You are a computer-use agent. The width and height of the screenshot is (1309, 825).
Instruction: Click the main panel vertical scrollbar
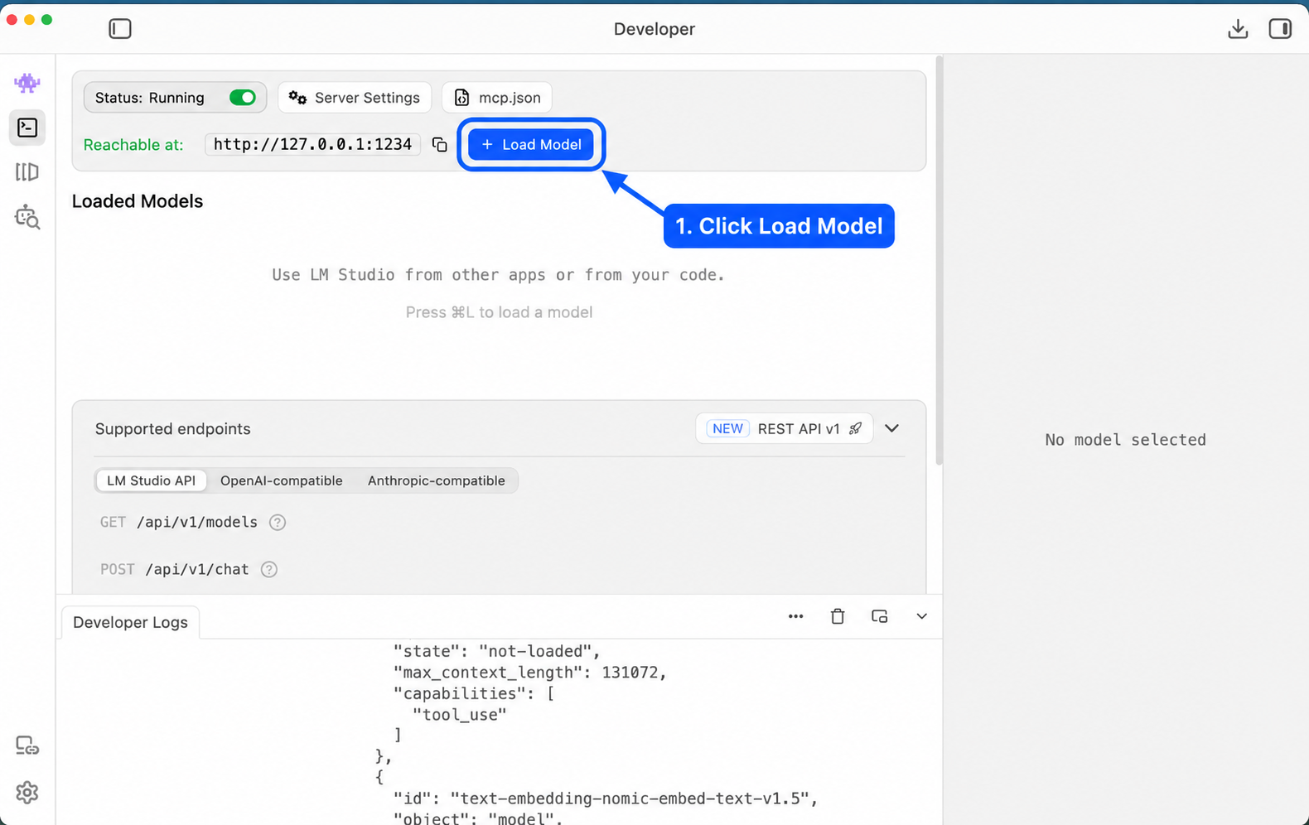(x=939, y=261)
